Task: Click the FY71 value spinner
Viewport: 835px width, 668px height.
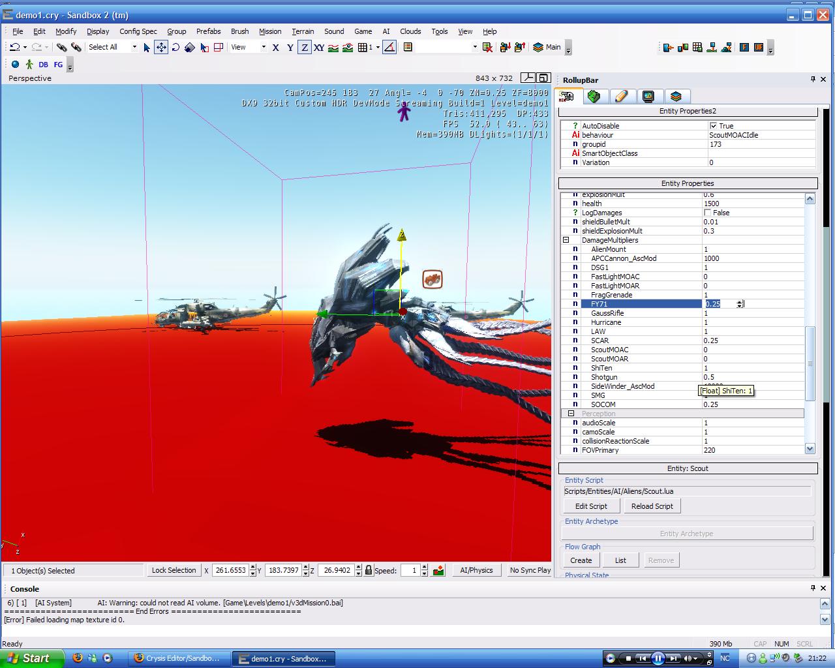Action: pos(740,304)
